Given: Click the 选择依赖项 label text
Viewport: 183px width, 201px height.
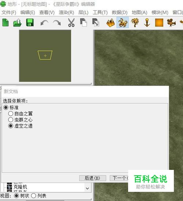Looking at the screenshot, I should 15,101.
